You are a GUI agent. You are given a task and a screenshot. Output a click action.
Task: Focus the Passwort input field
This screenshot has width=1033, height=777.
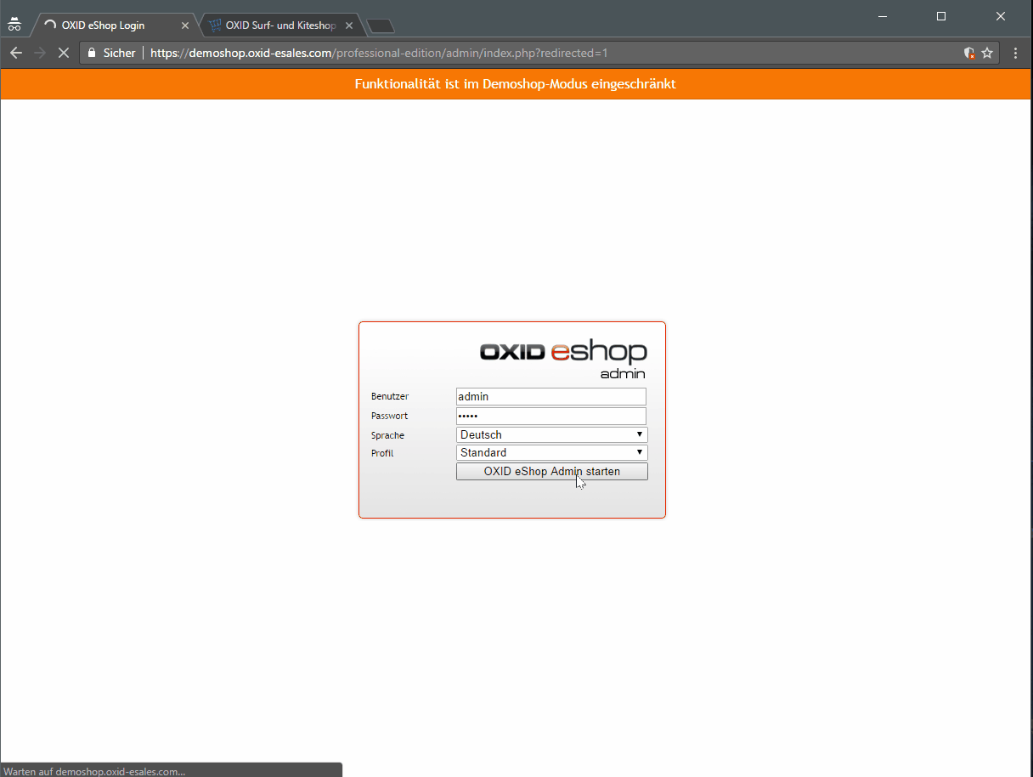(x=551, y=416)
